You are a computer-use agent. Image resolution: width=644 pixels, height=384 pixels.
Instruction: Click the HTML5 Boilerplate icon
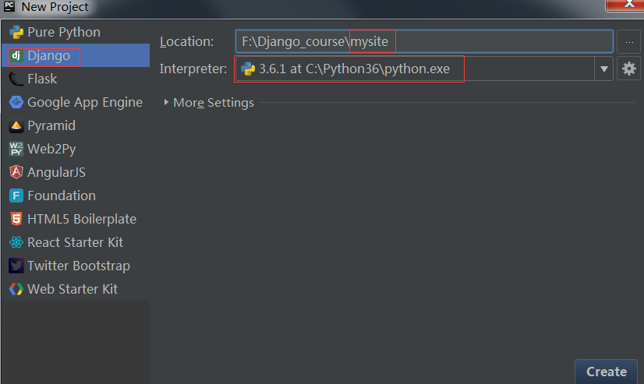[x=16, y=219]
